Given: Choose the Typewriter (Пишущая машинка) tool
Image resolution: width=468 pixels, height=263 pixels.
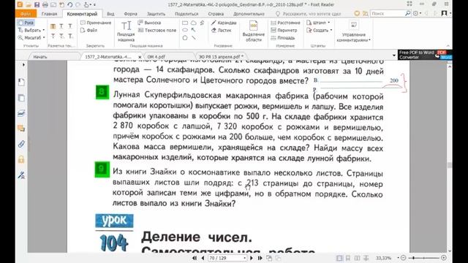Looking at the screenshot, I should [x=126, y=31].
